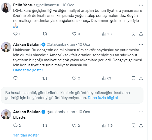This screenshot has width=152, height=140.
Task: Open more options on Pelin Yantur's tweet
Action: (141, 5)
